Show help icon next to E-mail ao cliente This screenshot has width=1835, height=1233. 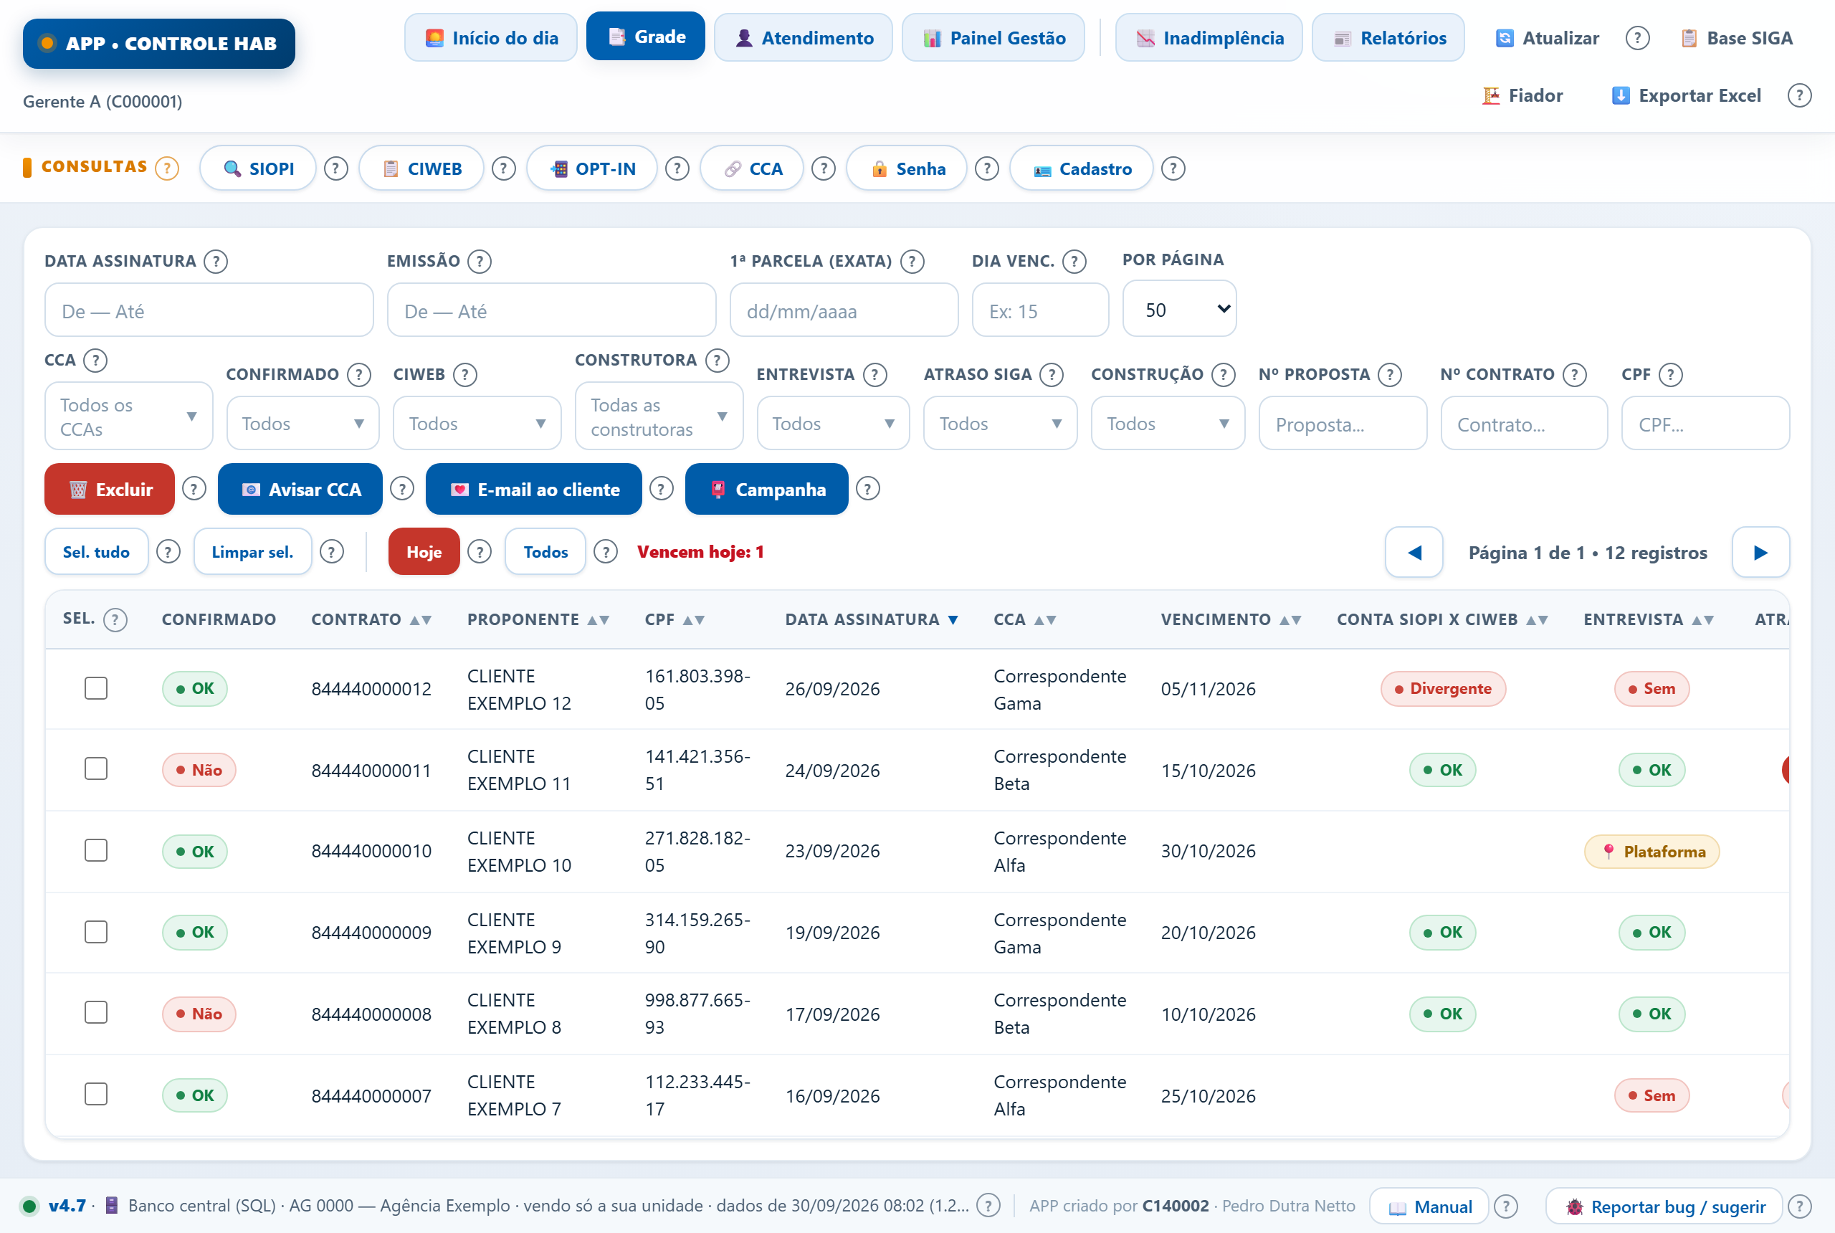tap(661, 488)
